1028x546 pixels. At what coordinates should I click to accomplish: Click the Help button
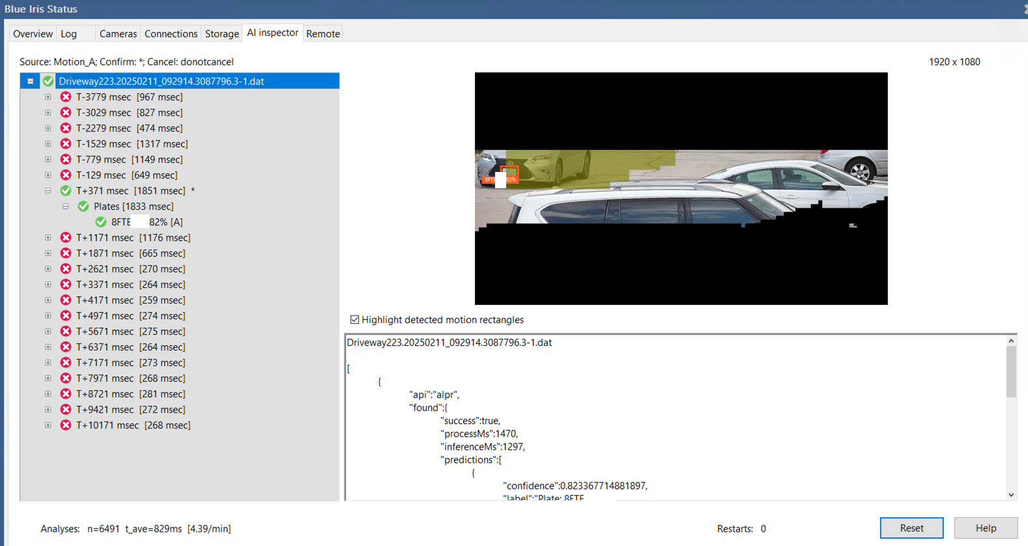[x=986, y=528]
